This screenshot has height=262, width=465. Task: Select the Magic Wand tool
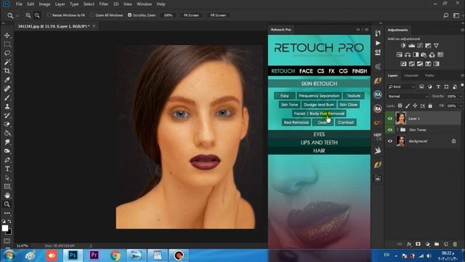[x=7, y=62]
